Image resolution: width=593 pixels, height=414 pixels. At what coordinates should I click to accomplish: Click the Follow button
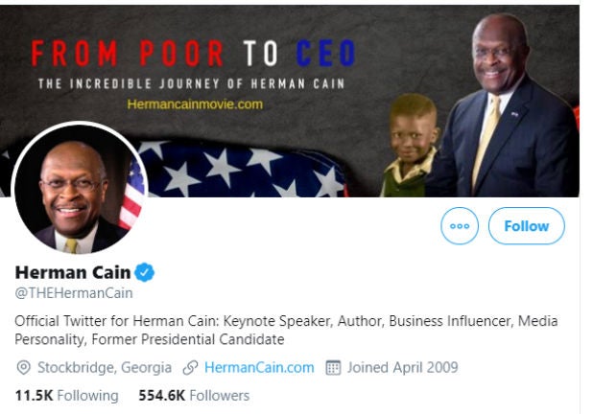526,226
